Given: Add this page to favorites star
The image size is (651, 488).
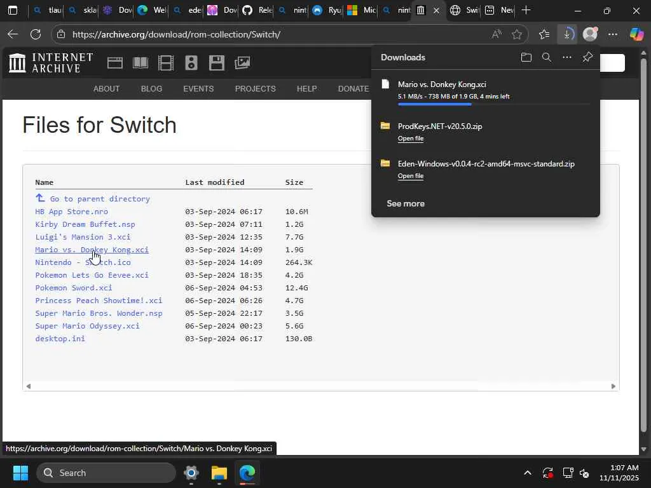Looking at the screenshot, I should tap(516, 34).
